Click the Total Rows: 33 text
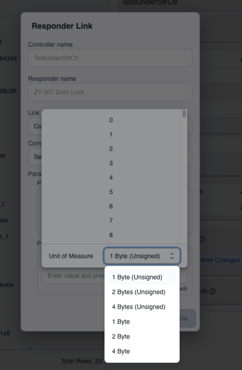 coord(81,361)
